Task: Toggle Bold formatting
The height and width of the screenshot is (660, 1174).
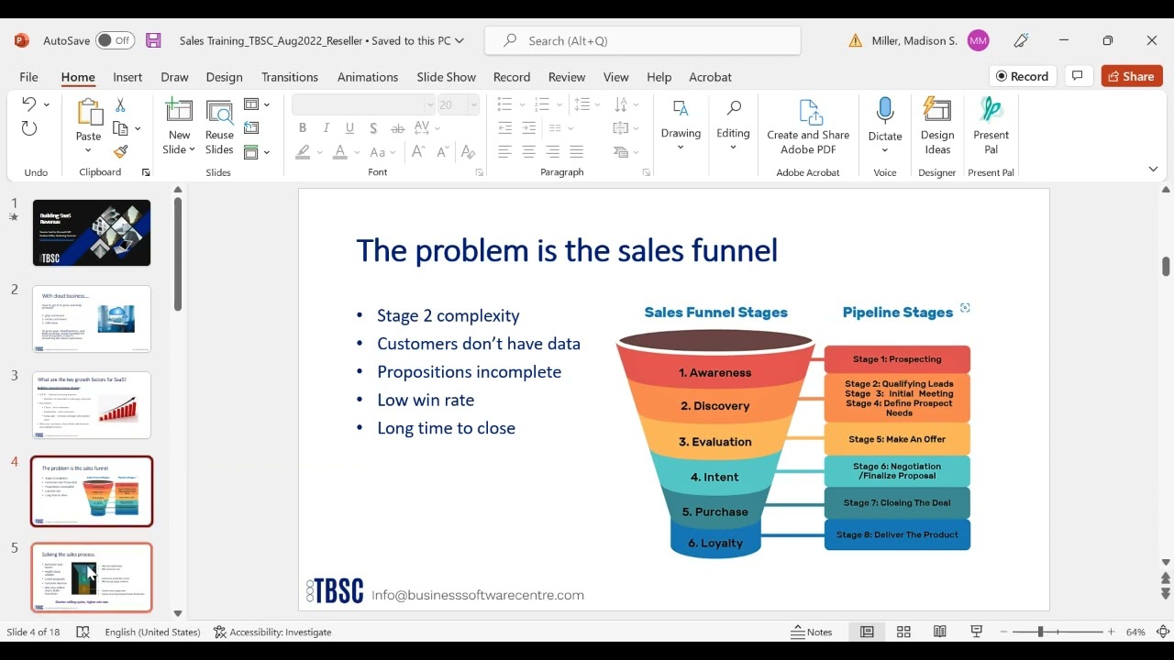Action: point(303,128)
